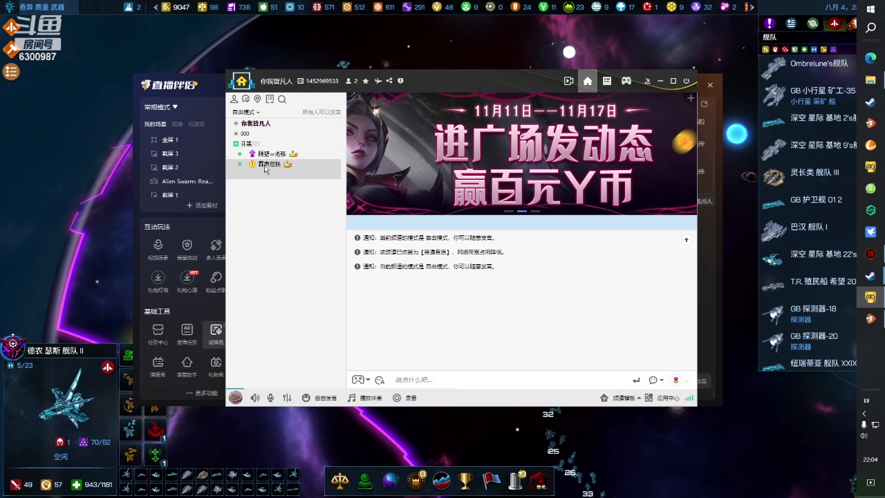Open the 房管助手 tool

point(187,367)
